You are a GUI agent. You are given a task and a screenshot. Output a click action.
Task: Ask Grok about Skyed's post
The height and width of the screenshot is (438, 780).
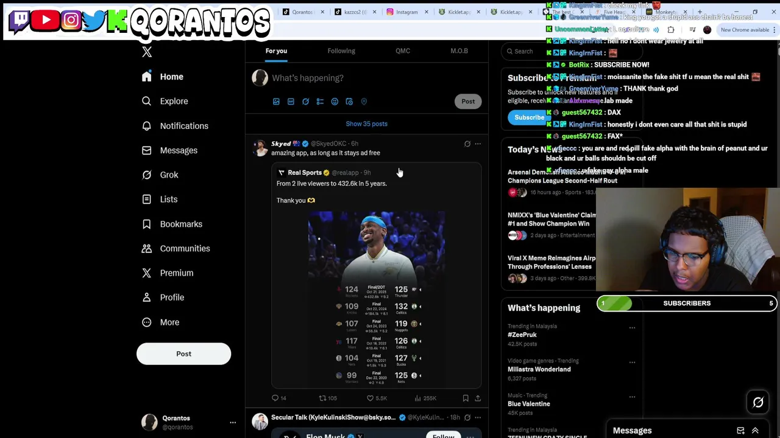(x=467, y=144)
